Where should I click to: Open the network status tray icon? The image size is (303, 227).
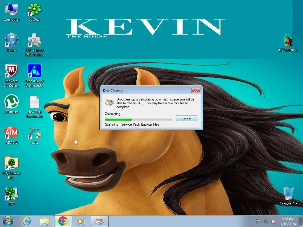(266, 221)
